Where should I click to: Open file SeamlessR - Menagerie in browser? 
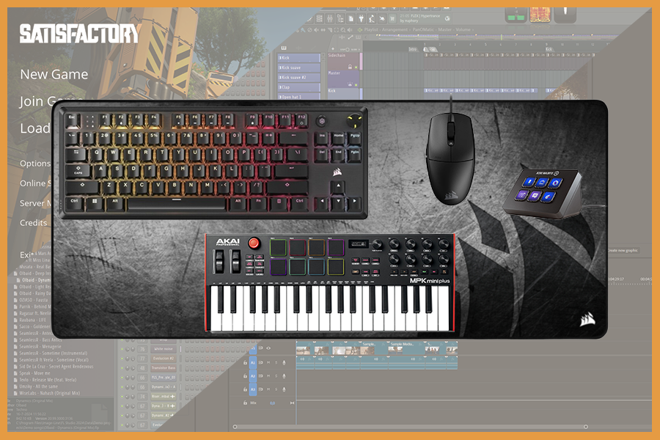39,347
